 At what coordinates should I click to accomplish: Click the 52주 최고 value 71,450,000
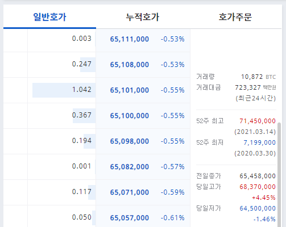tap(258, 121)
